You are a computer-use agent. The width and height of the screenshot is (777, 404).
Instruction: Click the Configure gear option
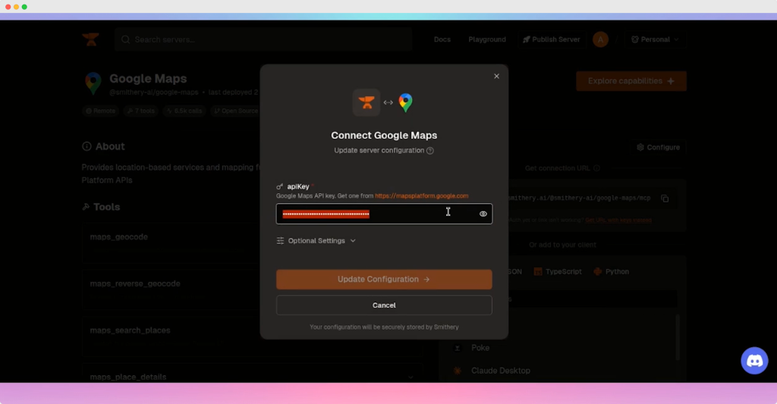659,147
